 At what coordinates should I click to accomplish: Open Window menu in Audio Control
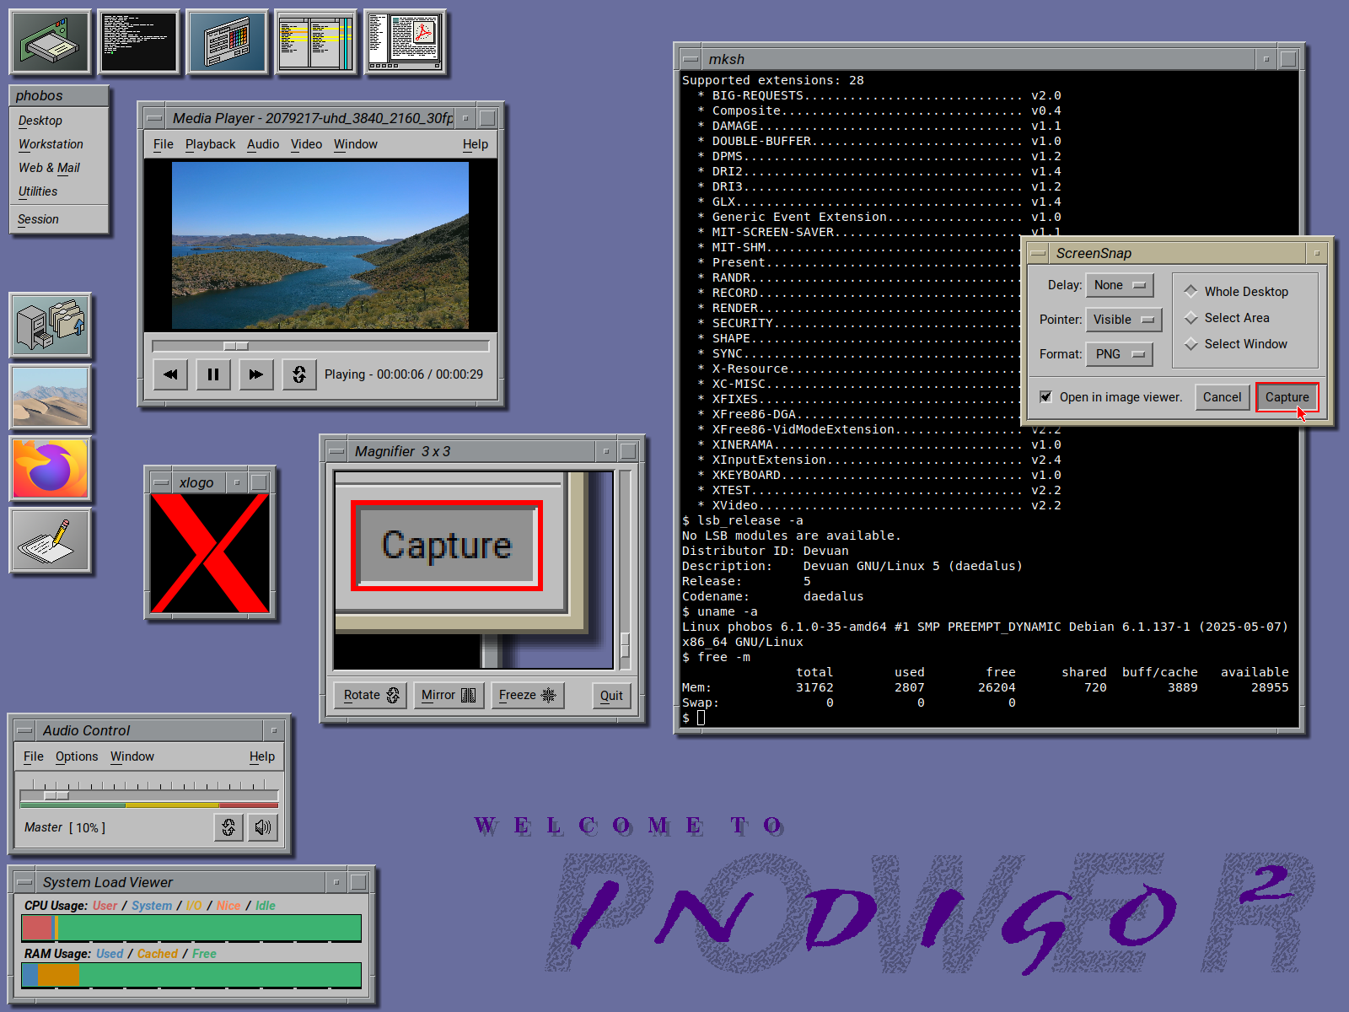(x=132, y=756)
